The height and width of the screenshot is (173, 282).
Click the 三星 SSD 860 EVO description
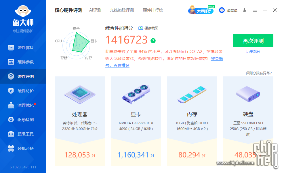[248, 129]
